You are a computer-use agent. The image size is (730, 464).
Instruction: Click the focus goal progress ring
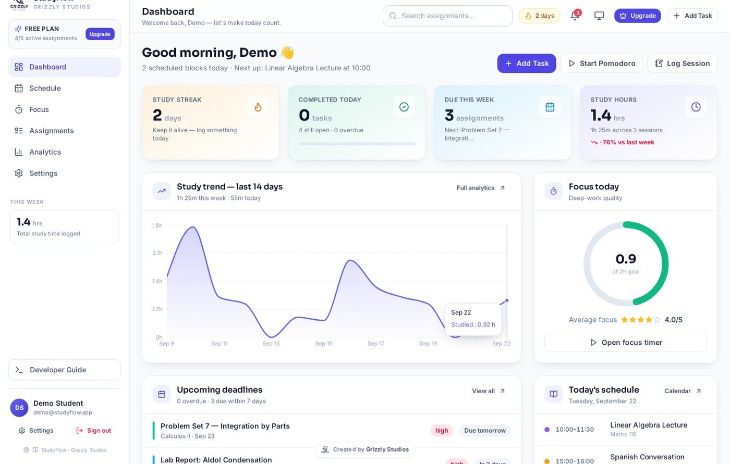pos(626,264)
